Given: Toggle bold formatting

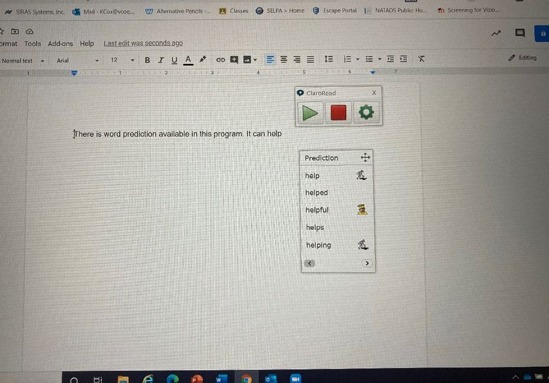Looking at the screenshot, I should (x=147, y=60).
